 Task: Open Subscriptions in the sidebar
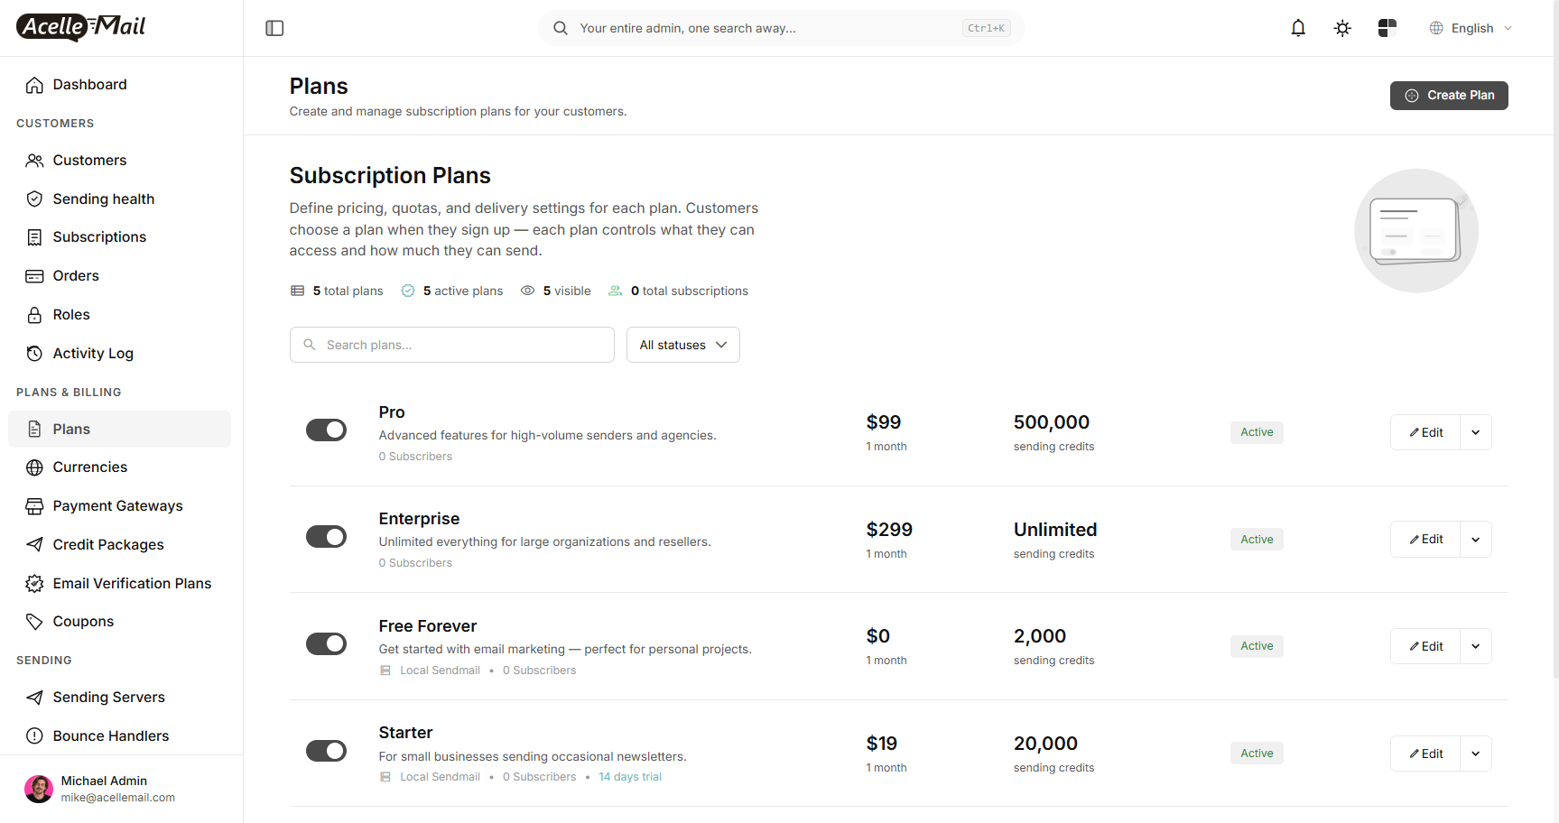(119, 237)
